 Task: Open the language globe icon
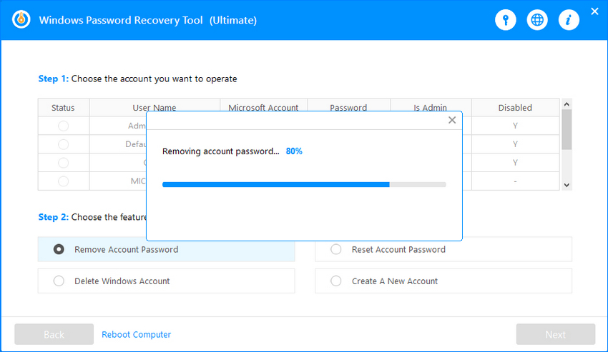537,20
